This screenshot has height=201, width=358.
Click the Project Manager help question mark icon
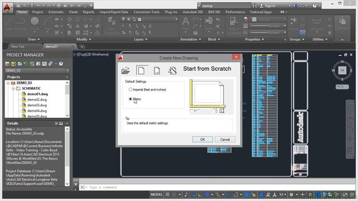click(61, 64)
